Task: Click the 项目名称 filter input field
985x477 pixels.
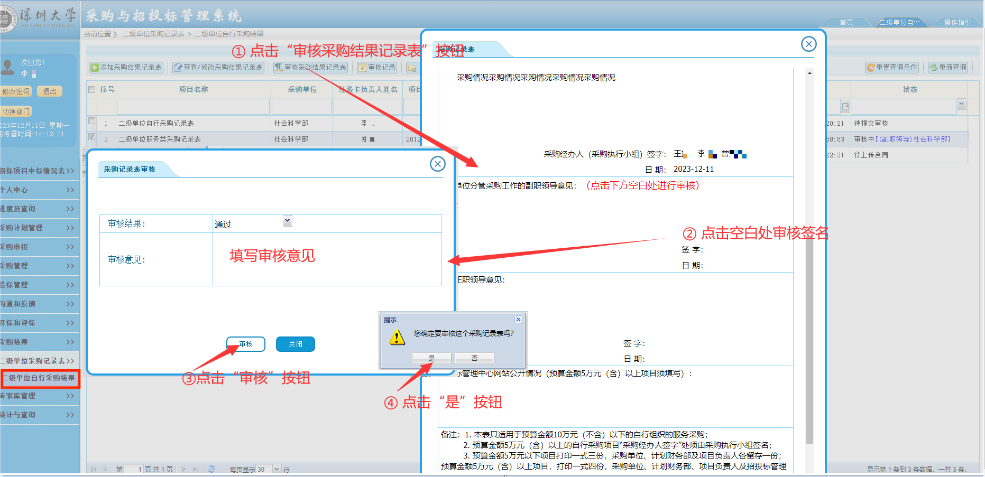Action: (x=193, y=107)
